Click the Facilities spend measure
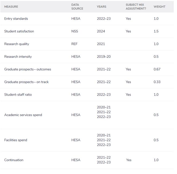The height and width of the screenshot is (174, 177). click(x=16, y=140)
